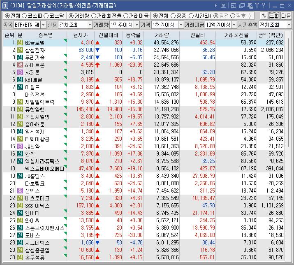This screenshot has width=294, height=265.
Task: Click the 신 badge on 한싹 row
Action: click(x=20, y=154)
